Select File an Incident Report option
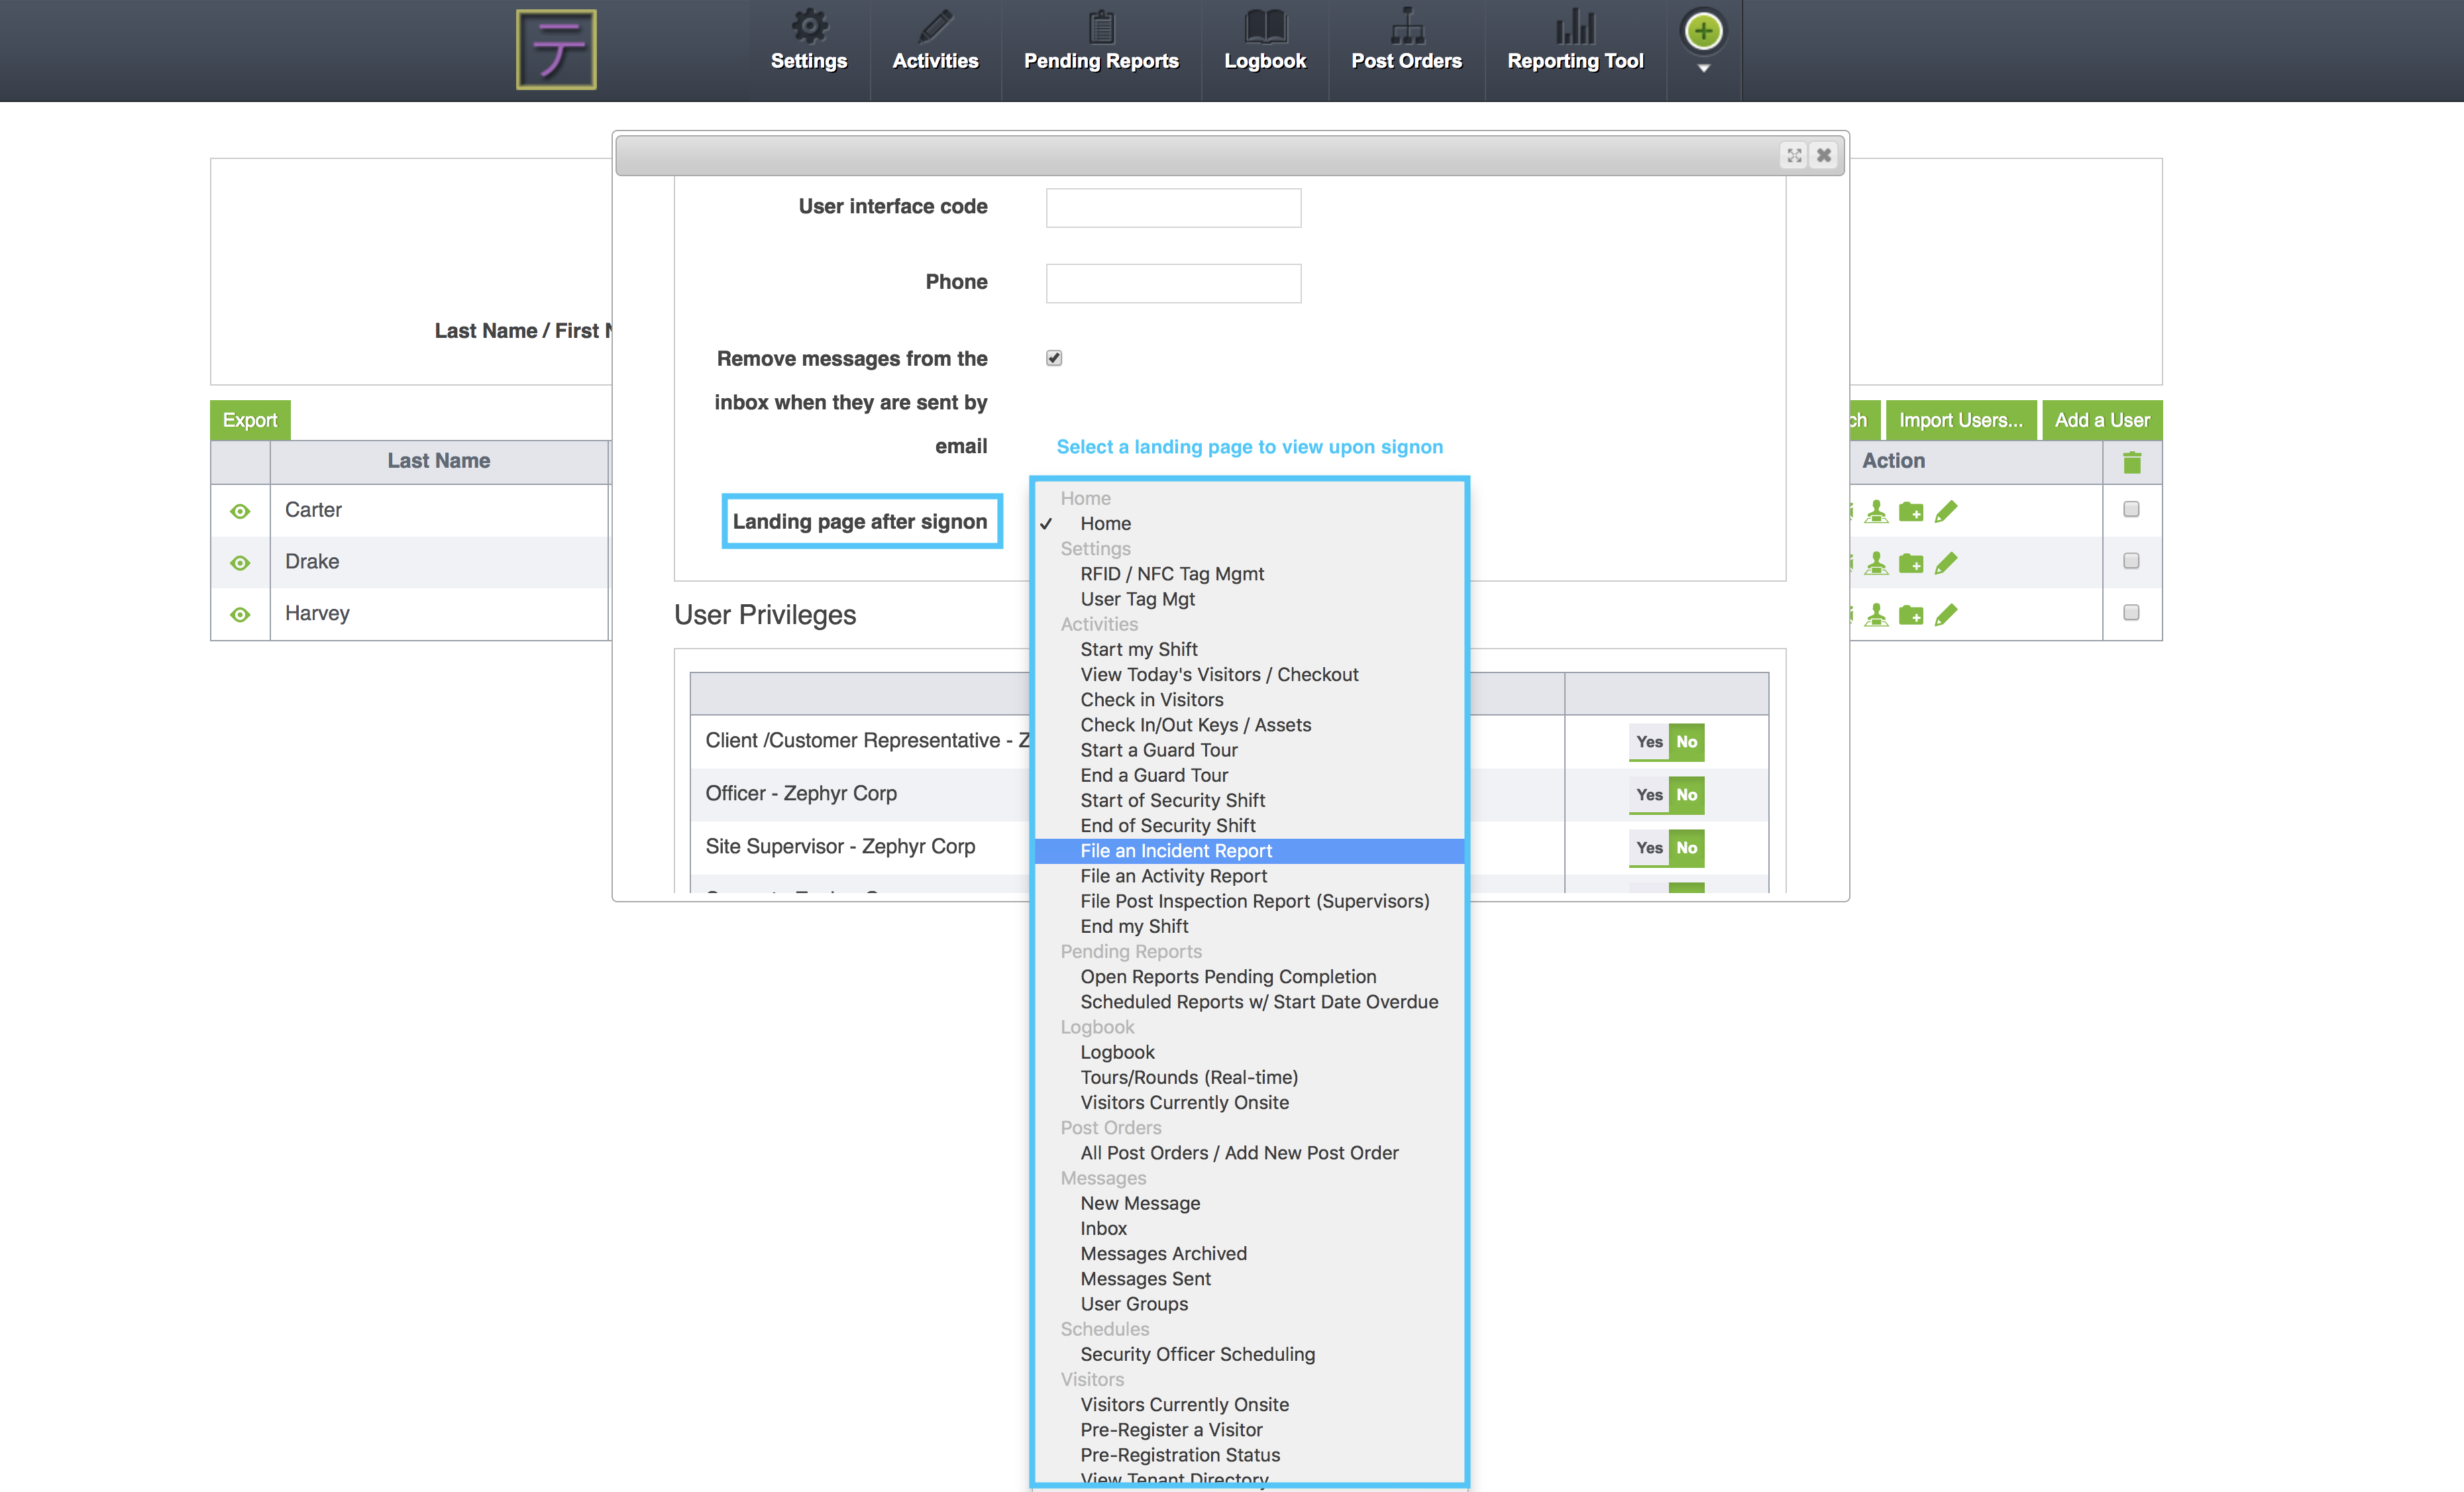Viewport: 2464px width, 1492px height. pos(1176,851)
